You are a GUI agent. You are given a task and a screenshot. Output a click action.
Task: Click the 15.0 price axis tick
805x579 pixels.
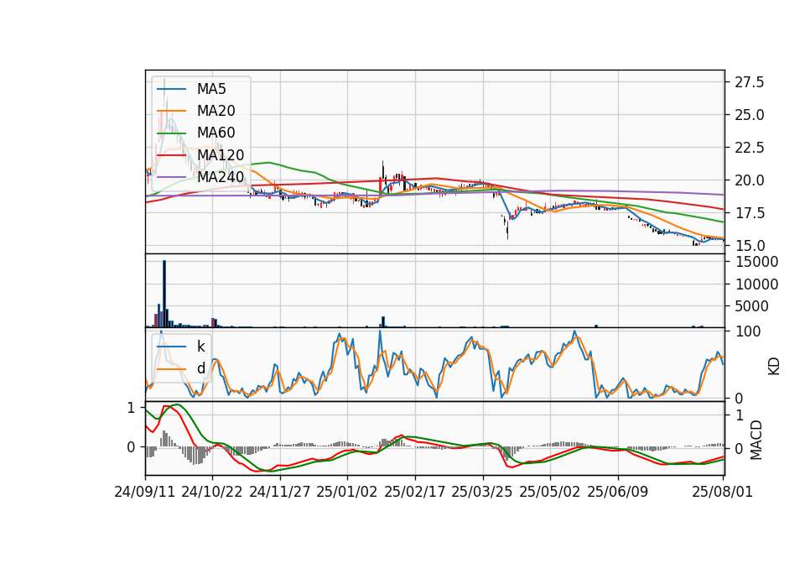coord(749,246)
